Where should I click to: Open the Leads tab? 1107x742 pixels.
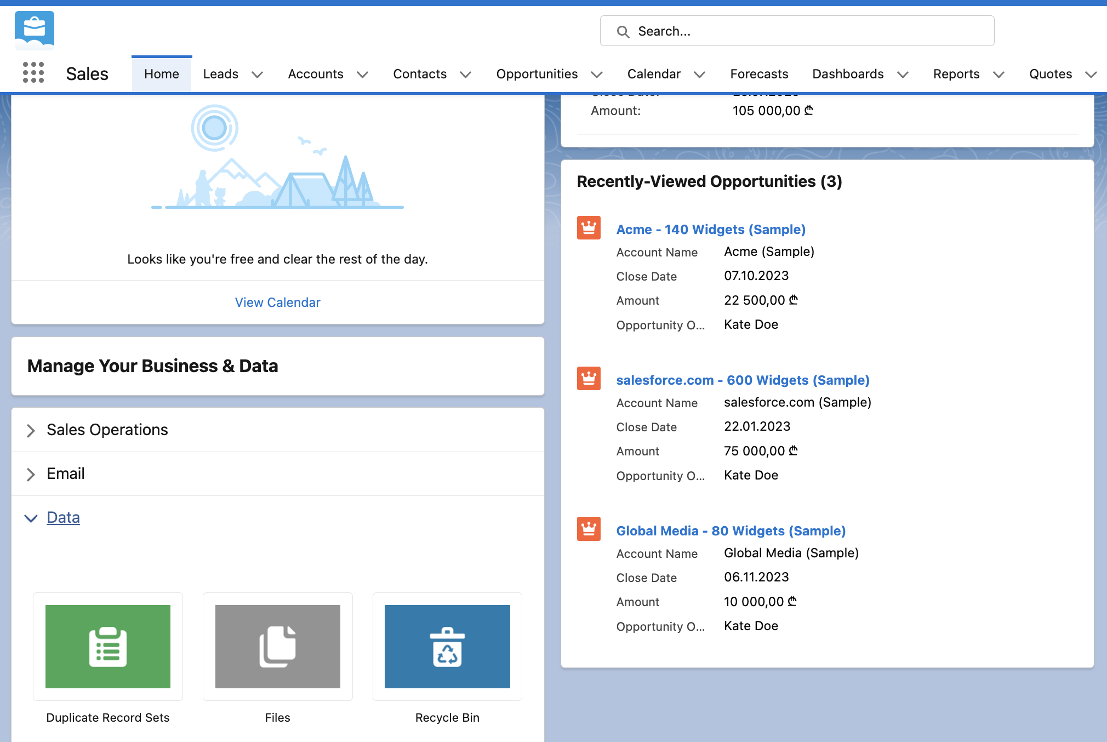click(221, 74)
